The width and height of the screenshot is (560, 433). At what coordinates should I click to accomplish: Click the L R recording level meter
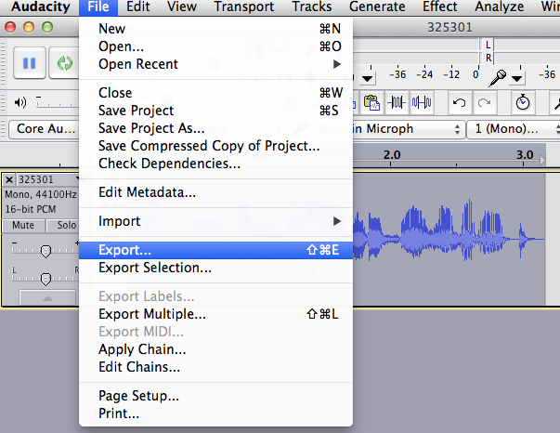(519, 51)
